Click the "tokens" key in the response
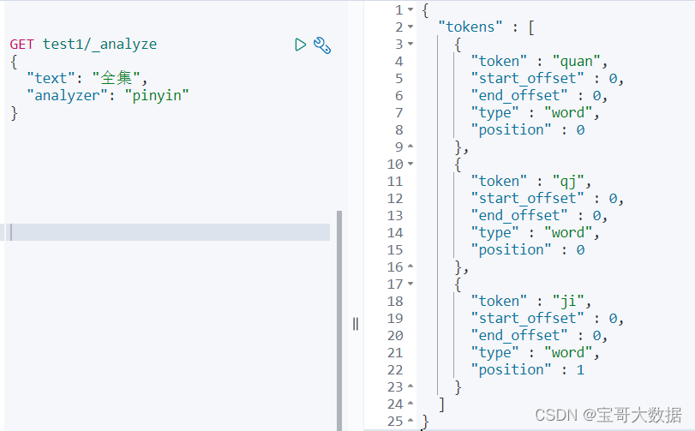695x431 pixels. click(x=470, y=27)
